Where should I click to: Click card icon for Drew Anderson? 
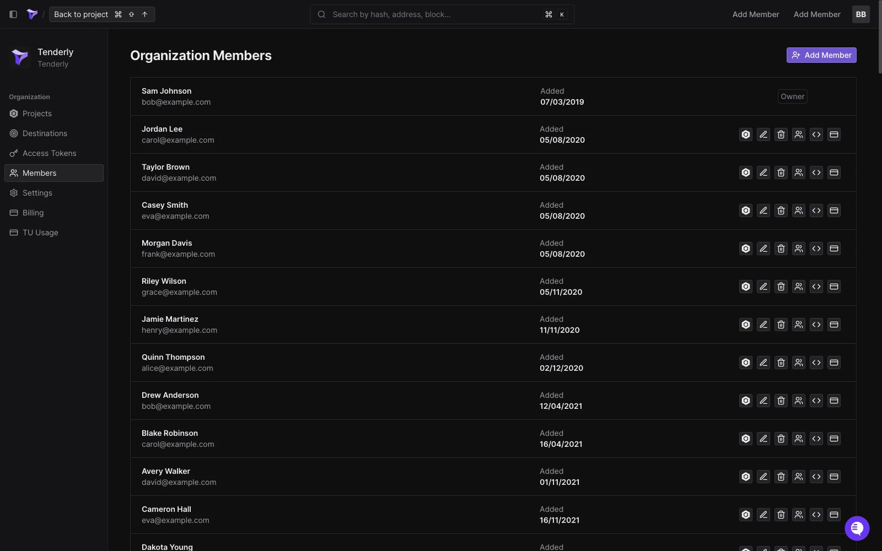[x=834, y=401]
